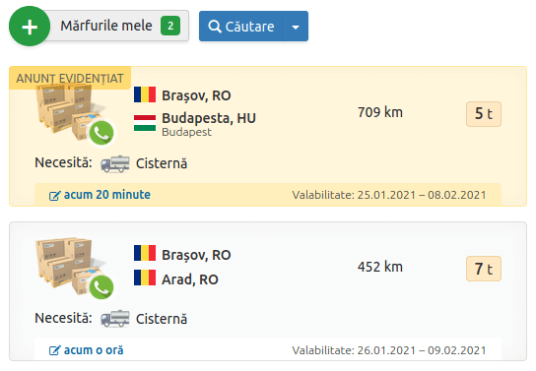Click Romania flag next to Arad, RO

click(x=145, y=278)
